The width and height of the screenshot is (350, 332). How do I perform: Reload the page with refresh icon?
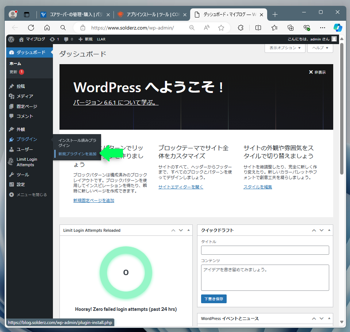pos(31,28)
